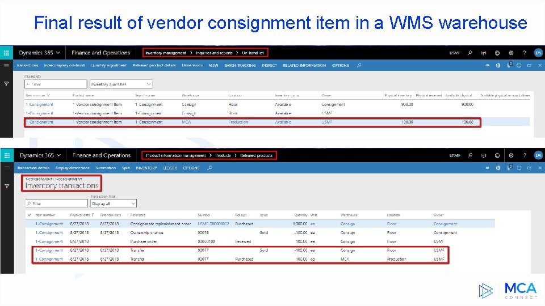This screenshot has height=306, width=545.
Task: Select the Ownership change transaction row
Action: (x=260, y=233)
